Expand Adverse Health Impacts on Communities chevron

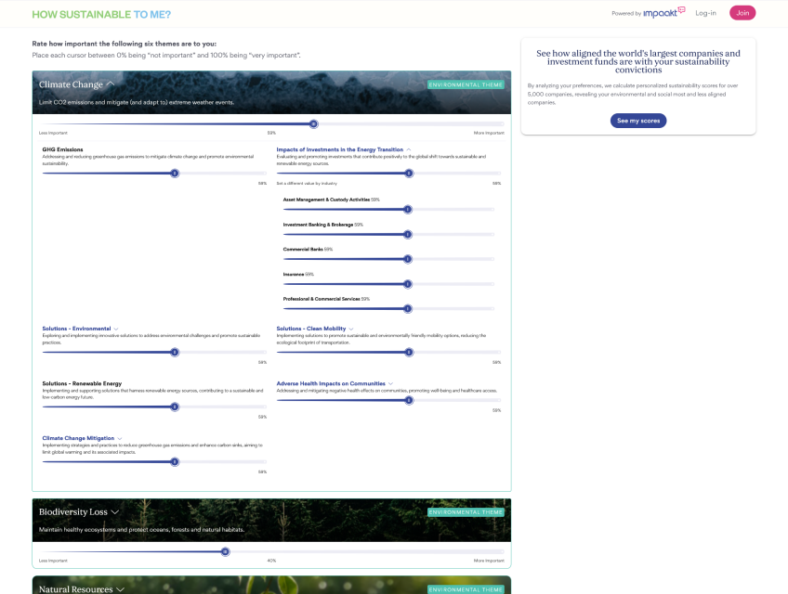pos(390,383)
